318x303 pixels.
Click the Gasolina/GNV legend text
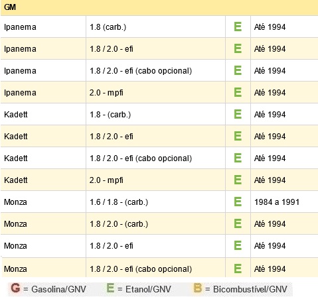click(58, 289)
